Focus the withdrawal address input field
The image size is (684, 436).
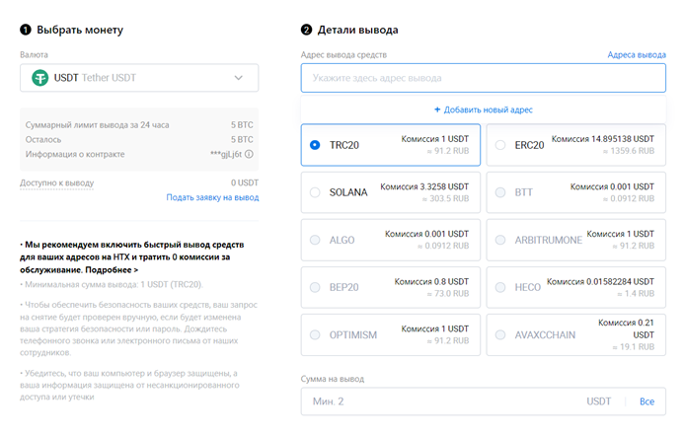tap(484, 78)
